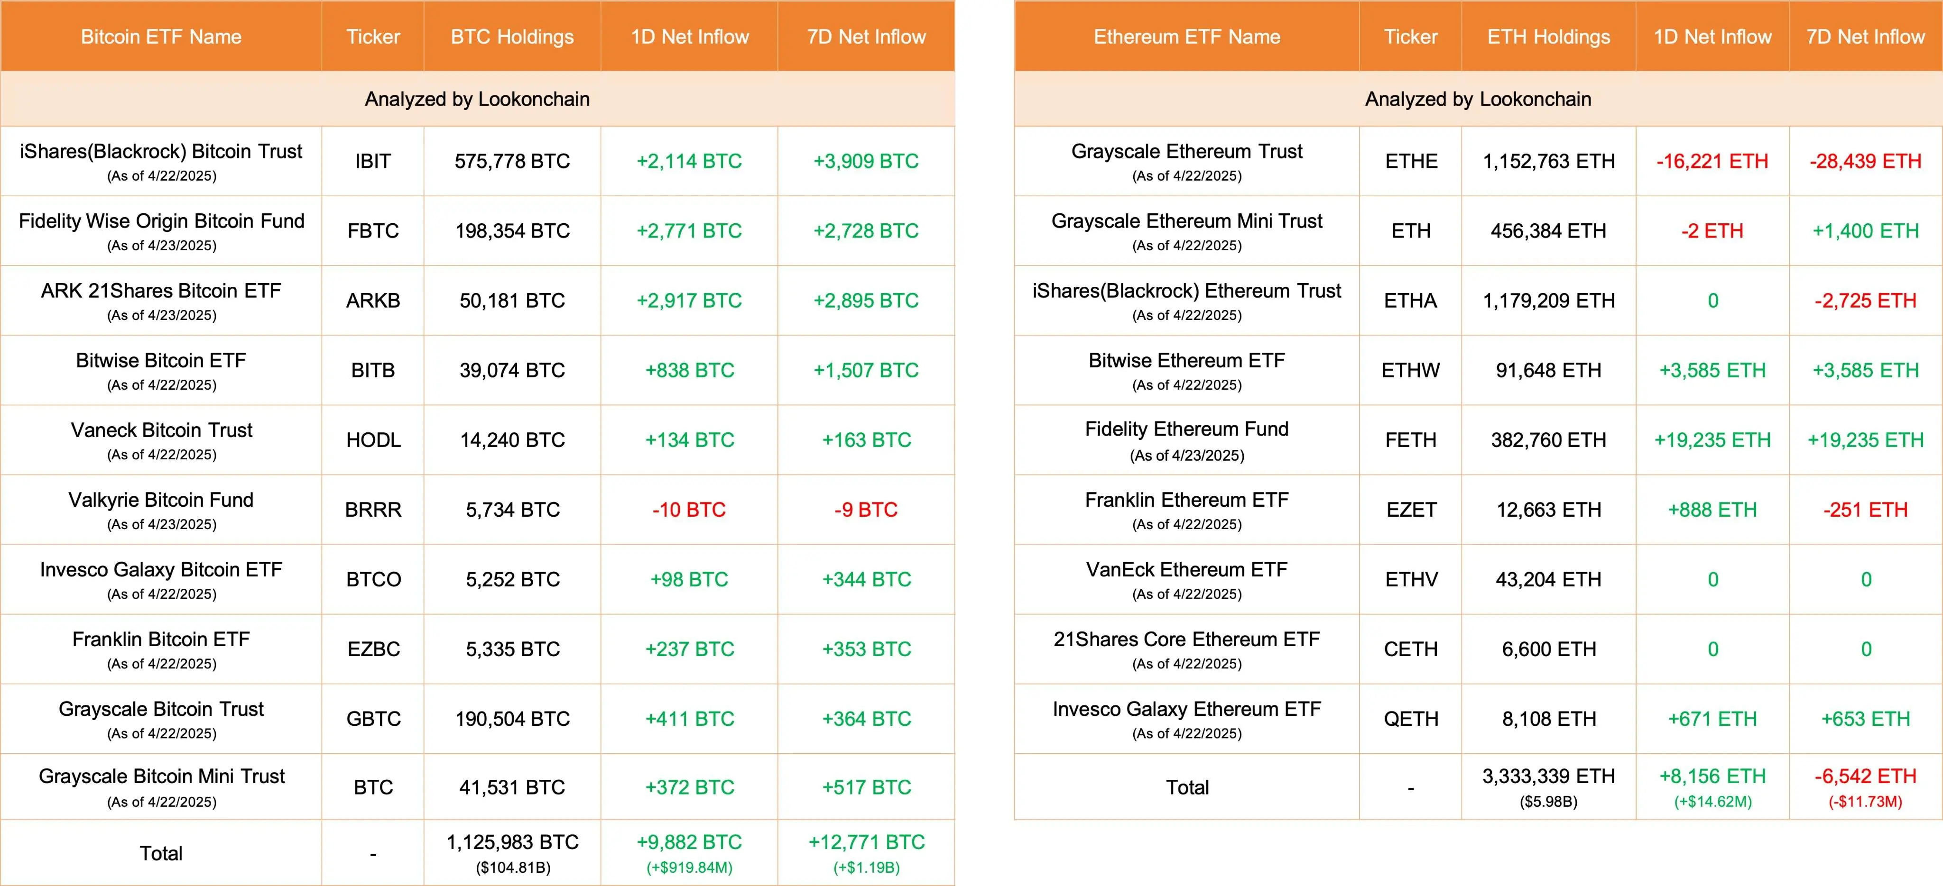Screen dimensions: 1943x886
Task: Click the ETHA ticker cell
Action: 1410,301
